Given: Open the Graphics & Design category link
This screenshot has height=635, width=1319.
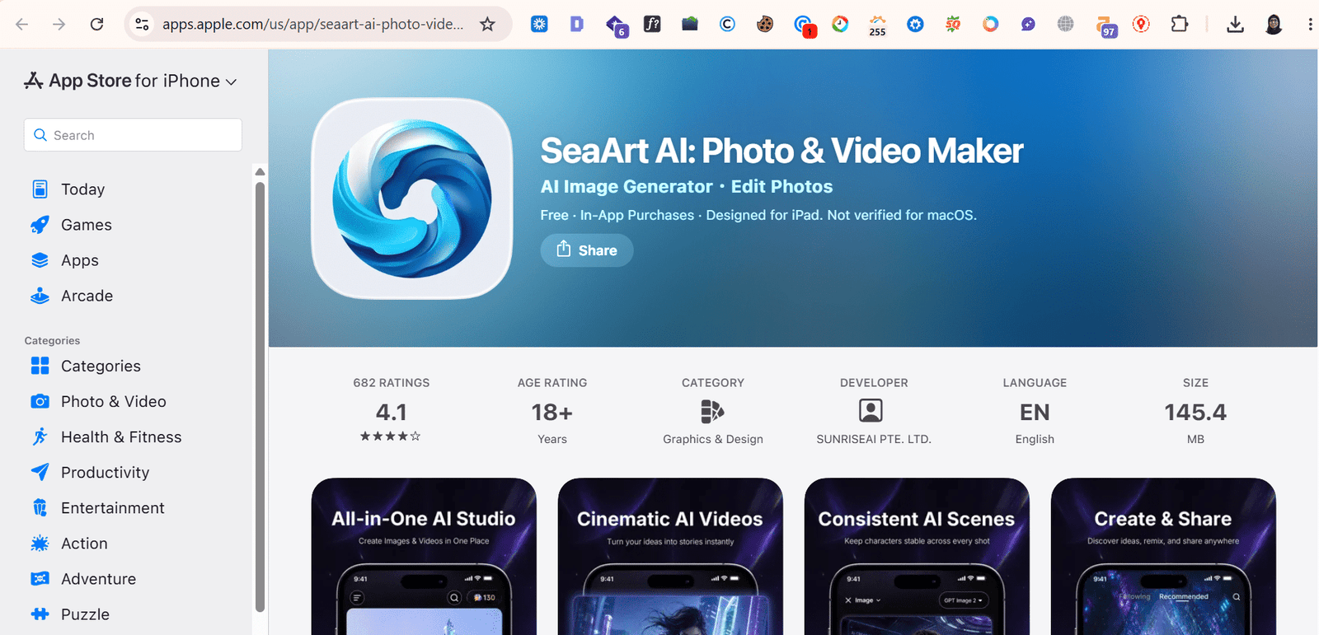Looking at the screenshot, I should [x=713, y=439].
